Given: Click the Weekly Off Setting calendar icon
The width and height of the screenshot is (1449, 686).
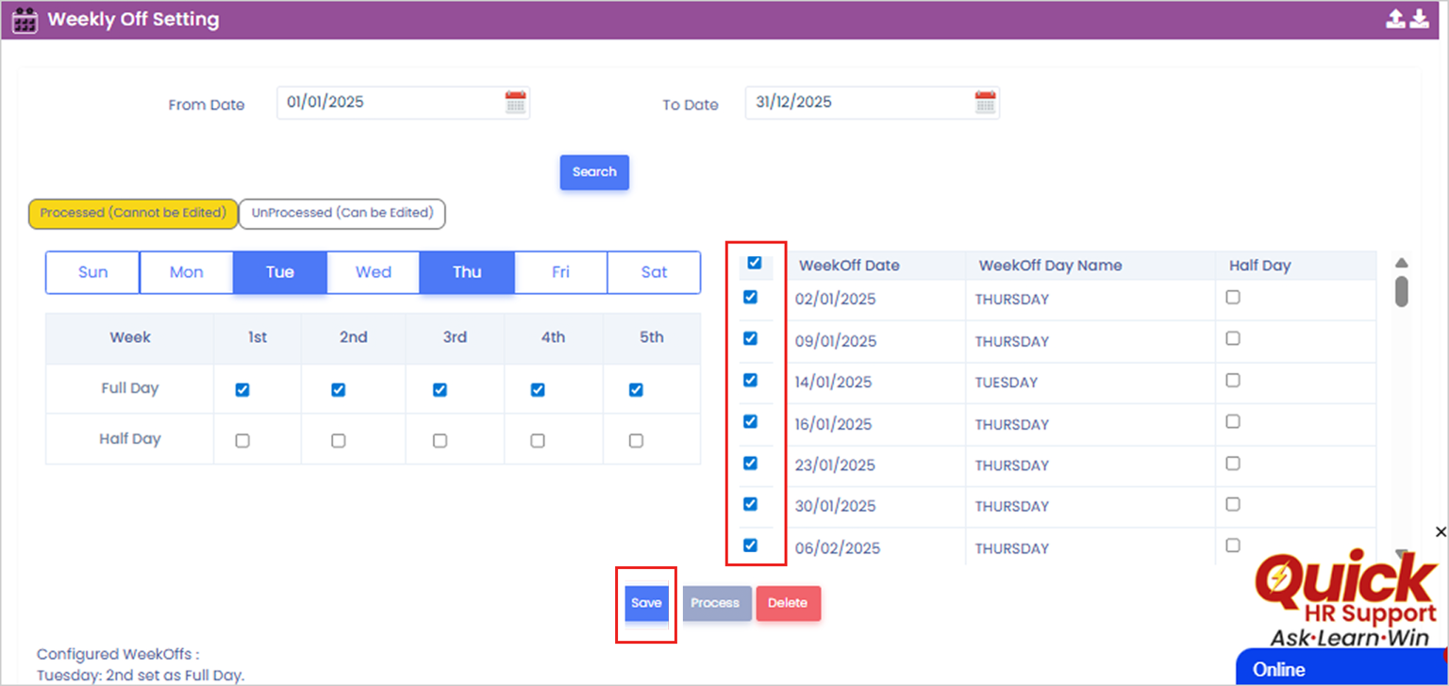Looking at the screenshot, I should tap(25, 20).
